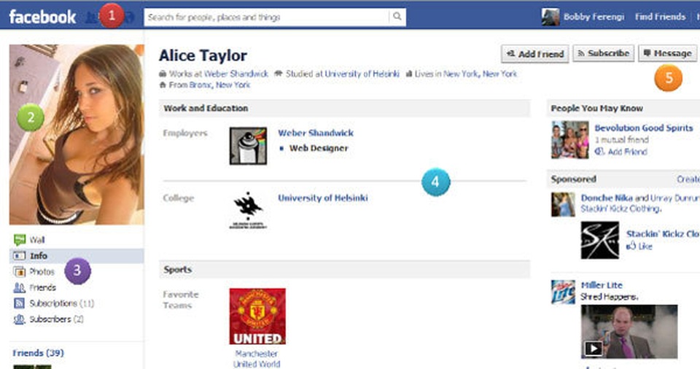The width and height of the screenshot is (700, 369).
Task: Open Alice Taylor's profile picture
Action: (77, 134)
